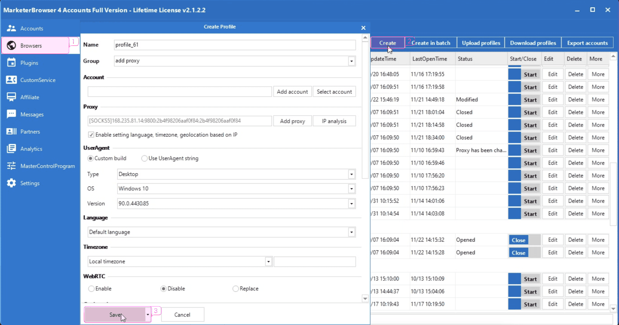Click the Plugins icon in sidebar
The height and width of the screenshot is (325, 619).
12,63
